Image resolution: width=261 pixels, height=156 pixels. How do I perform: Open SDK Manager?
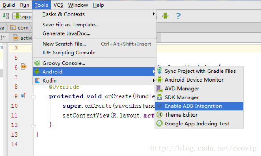[199, 97]
